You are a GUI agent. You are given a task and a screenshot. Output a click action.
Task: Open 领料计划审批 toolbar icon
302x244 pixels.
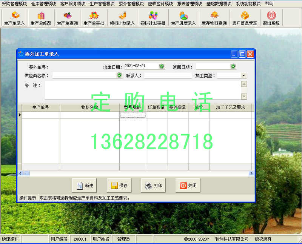click(153, 18)
